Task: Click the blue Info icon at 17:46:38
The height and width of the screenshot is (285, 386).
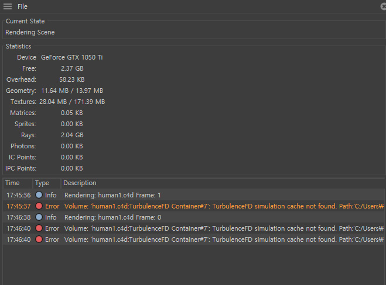Action: click(x=39, y=217)
